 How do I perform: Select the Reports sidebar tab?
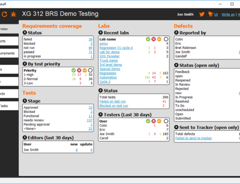[x=9, y=41]
